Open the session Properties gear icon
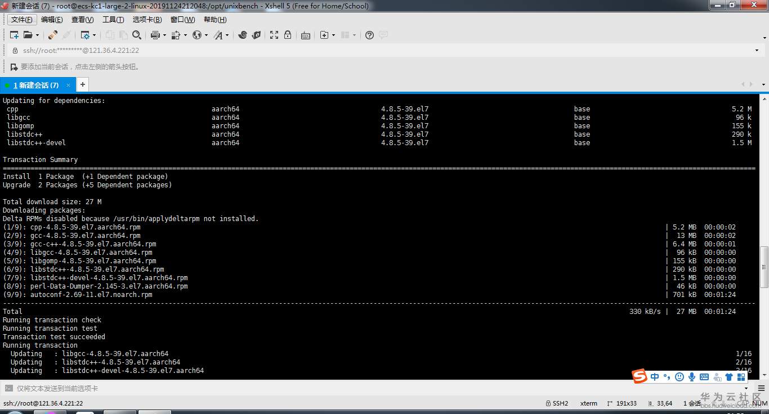769x414 pixels. (85, 35)
